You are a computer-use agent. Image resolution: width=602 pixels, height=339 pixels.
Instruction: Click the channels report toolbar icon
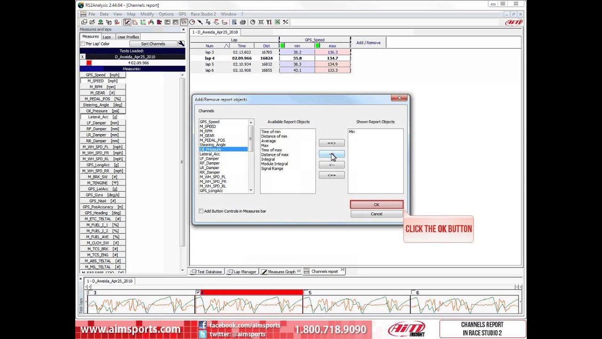click(x=184, y=22)
